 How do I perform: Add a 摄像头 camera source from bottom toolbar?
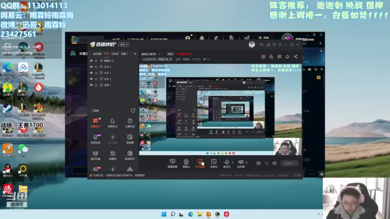(x=186, y=164)
